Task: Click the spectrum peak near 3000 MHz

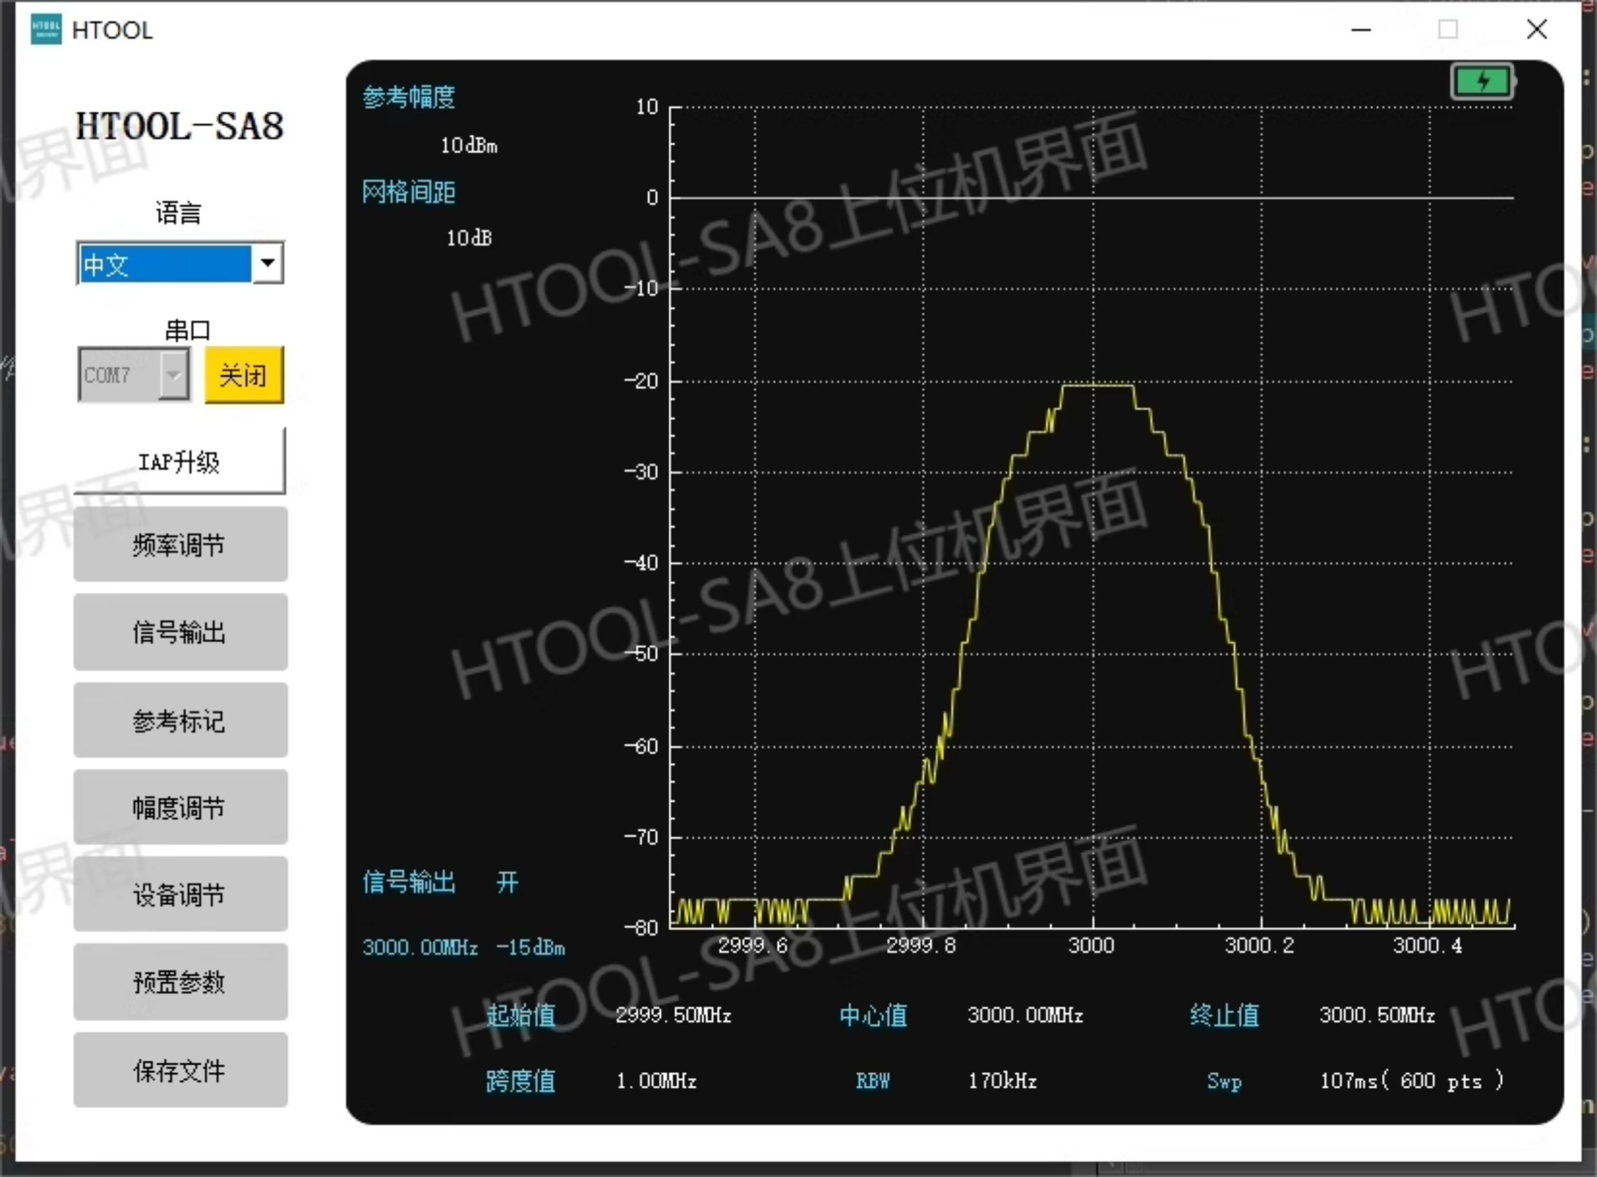Action: pos(1097,386)
